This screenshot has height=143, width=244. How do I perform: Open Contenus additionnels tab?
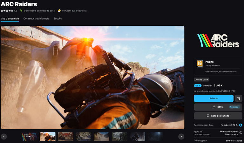tap(36, 18)
